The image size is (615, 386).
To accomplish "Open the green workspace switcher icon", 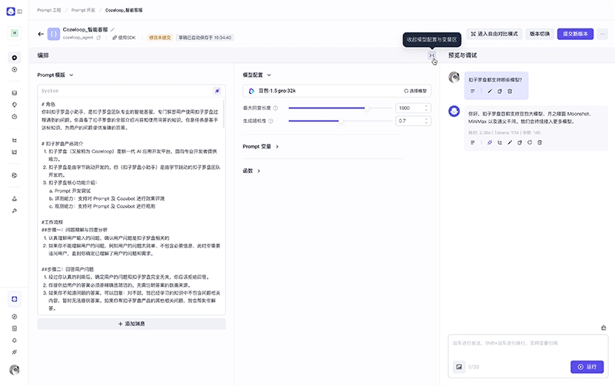I will 15,33.
